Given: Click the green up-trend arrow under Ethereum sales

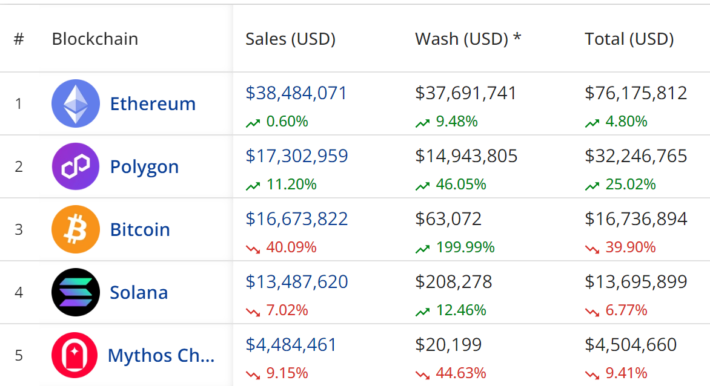Looking at the screenshot, I should [x=253, y=123].
